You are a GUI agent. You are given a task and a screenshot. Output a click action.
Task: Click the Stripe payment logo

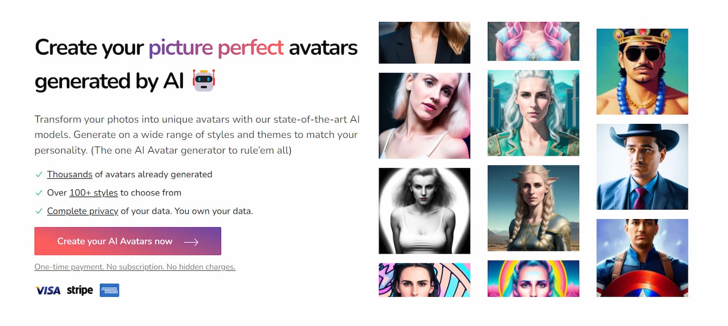click(x=80, y=290)
